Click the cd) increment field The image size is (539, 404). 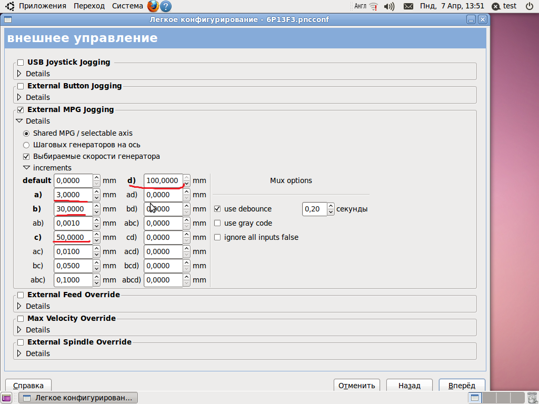click(x=163, y=237)
